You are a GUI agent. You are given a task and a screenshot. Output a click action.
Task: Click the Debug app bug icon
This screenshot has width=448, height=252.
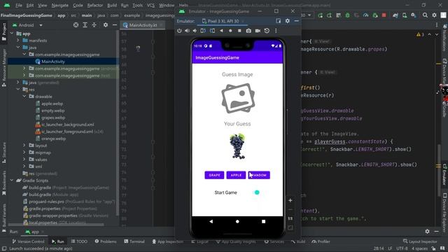point(347,15)
